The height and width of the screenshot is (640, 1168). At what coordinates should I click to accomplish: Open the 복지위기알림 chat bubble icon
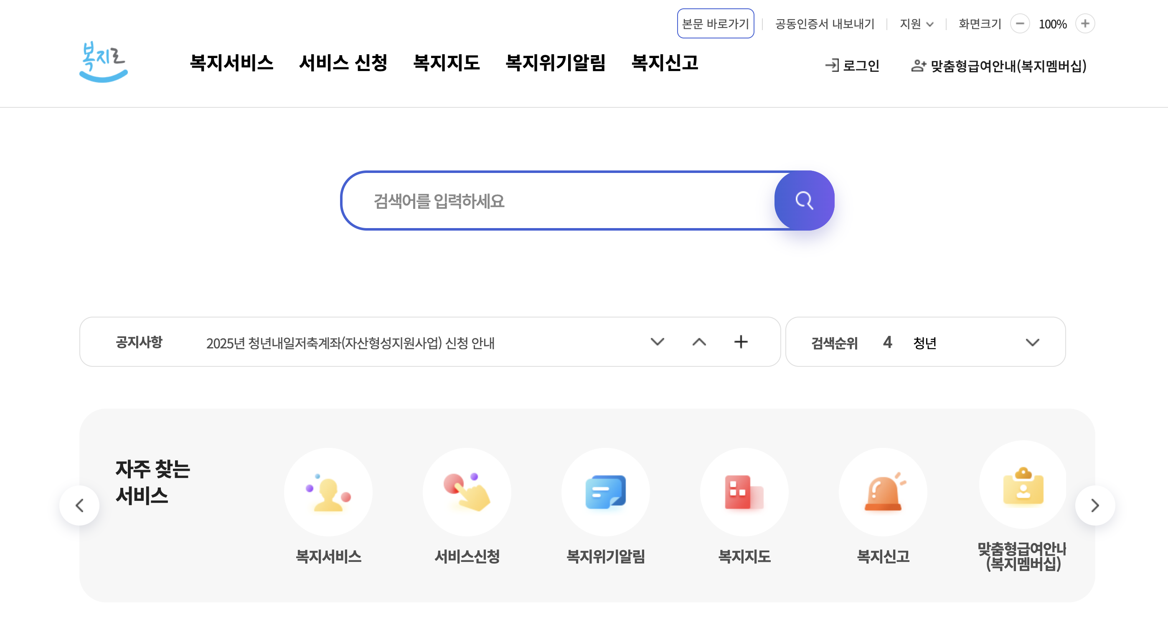[605, 493]
